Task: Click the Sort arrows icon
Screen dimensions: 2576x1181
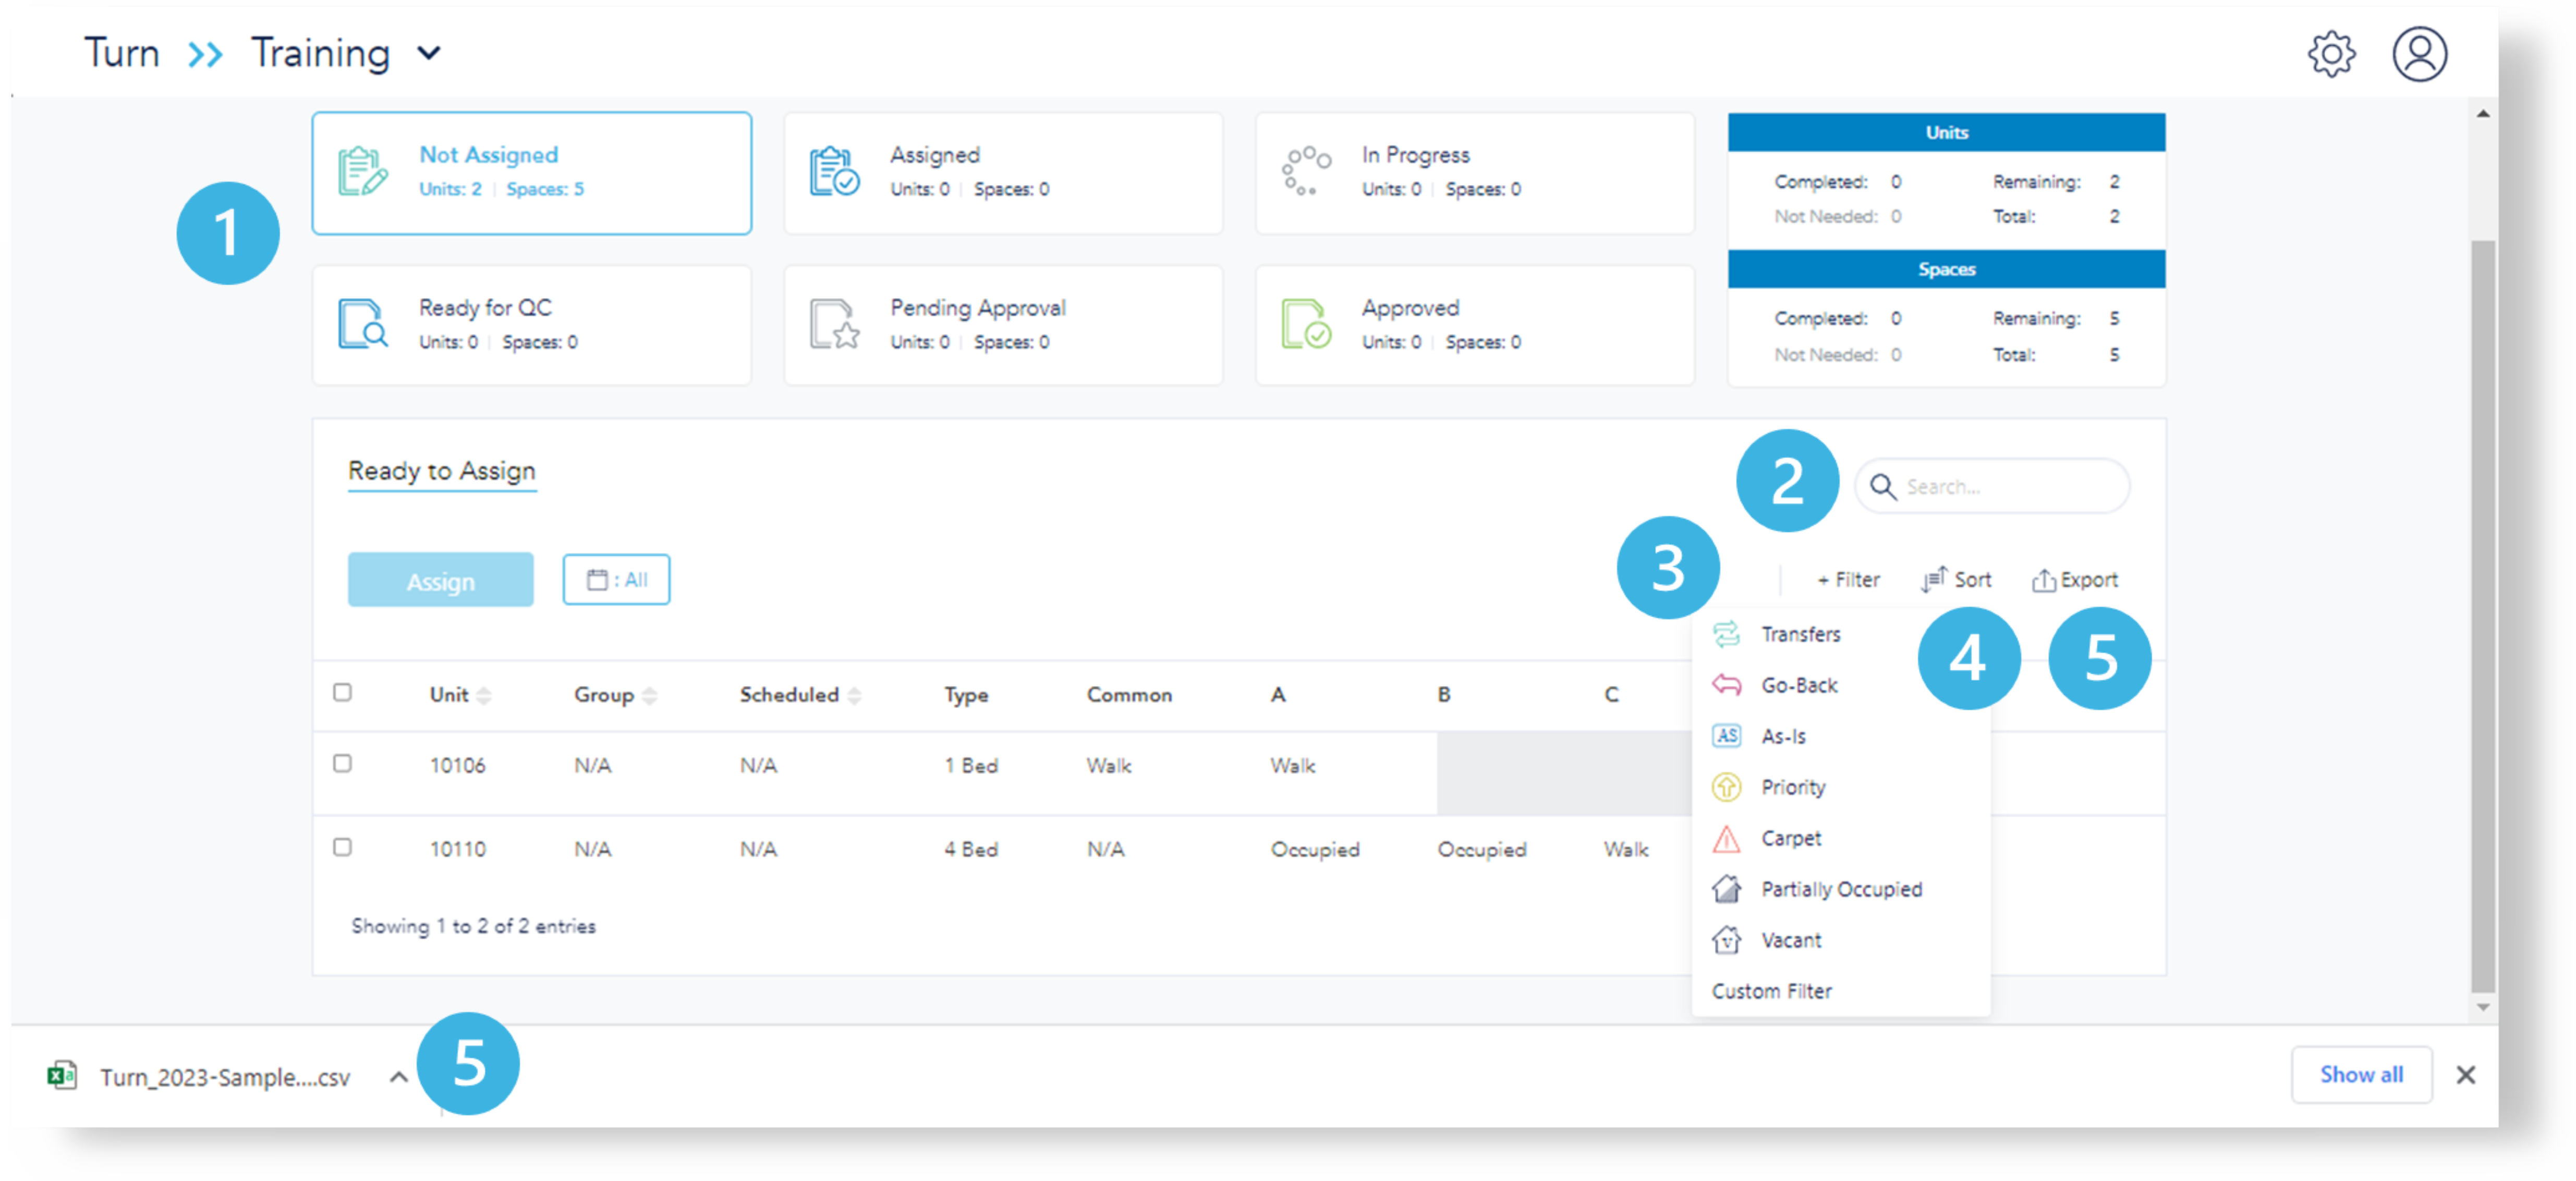Action: tap(1934, 580)
